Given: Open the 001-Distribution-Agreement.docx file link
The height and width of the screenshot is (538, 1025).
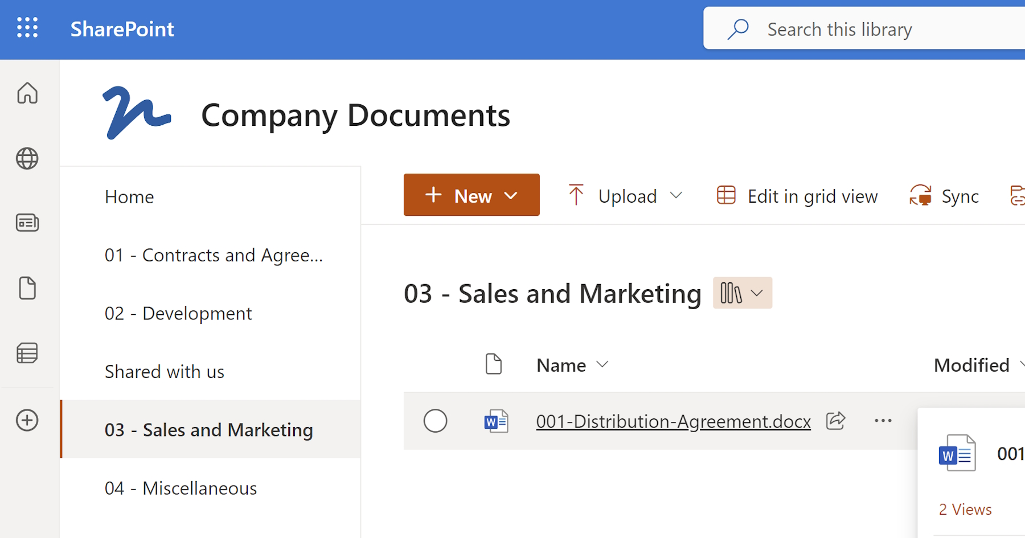Looking at the screenshot, I should (x=673, y=421).
